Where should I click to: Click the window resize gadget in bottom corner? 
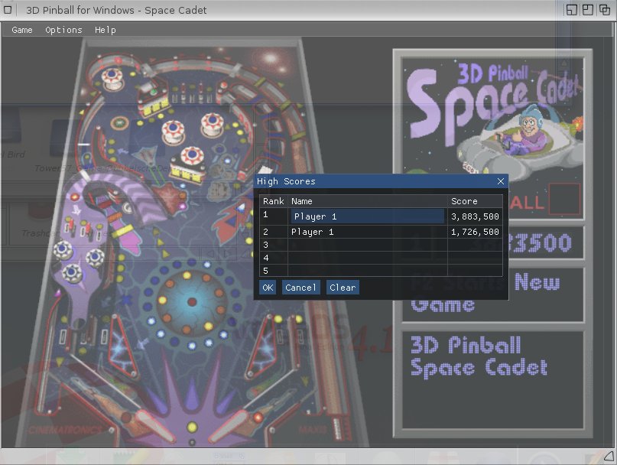609,457
